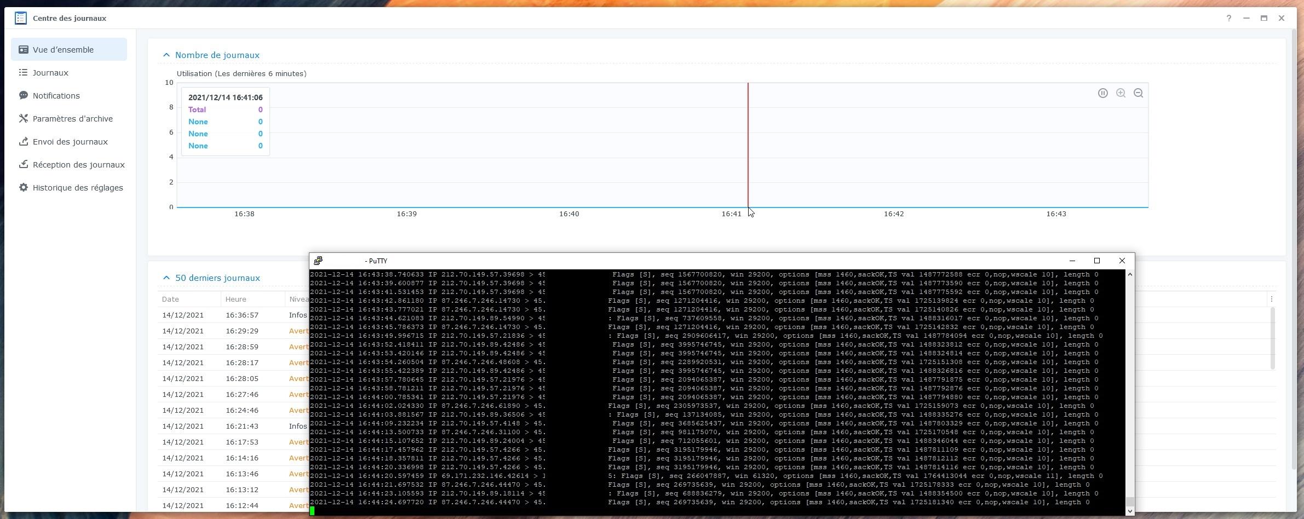The height and width of the screenshot is (519, 1304).
Task: Select Envoi des journaux in sidebar
Action: 70,142
